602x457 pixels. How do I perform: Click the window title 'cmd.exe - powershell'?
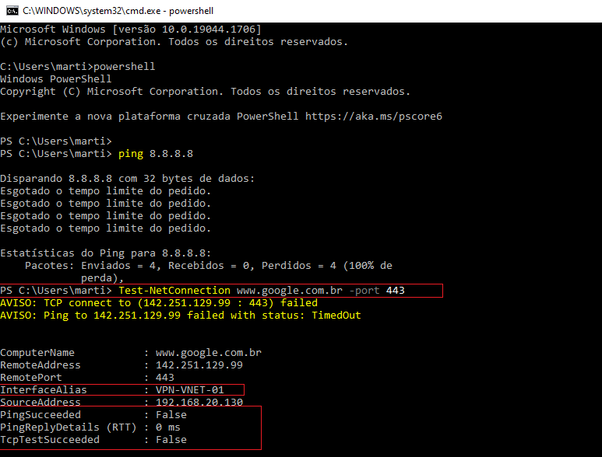tap(118, 11)
